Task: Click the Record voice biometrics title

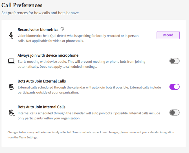Action: pos(38,29)
